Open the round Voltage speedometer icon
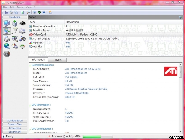This screenshot has height=140, width=185. [7, 54]
